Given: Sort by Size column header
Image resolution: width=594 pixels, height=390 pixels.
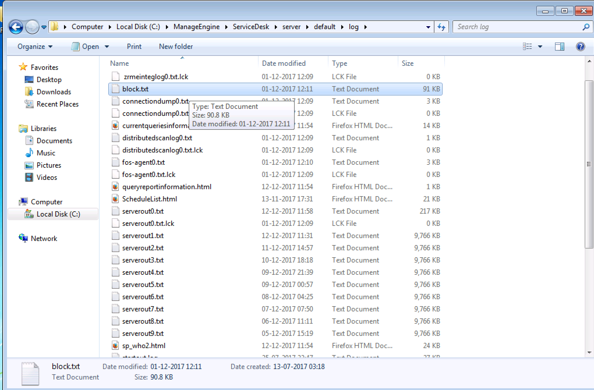Looking at the screenshot, I should coord(408,63).
